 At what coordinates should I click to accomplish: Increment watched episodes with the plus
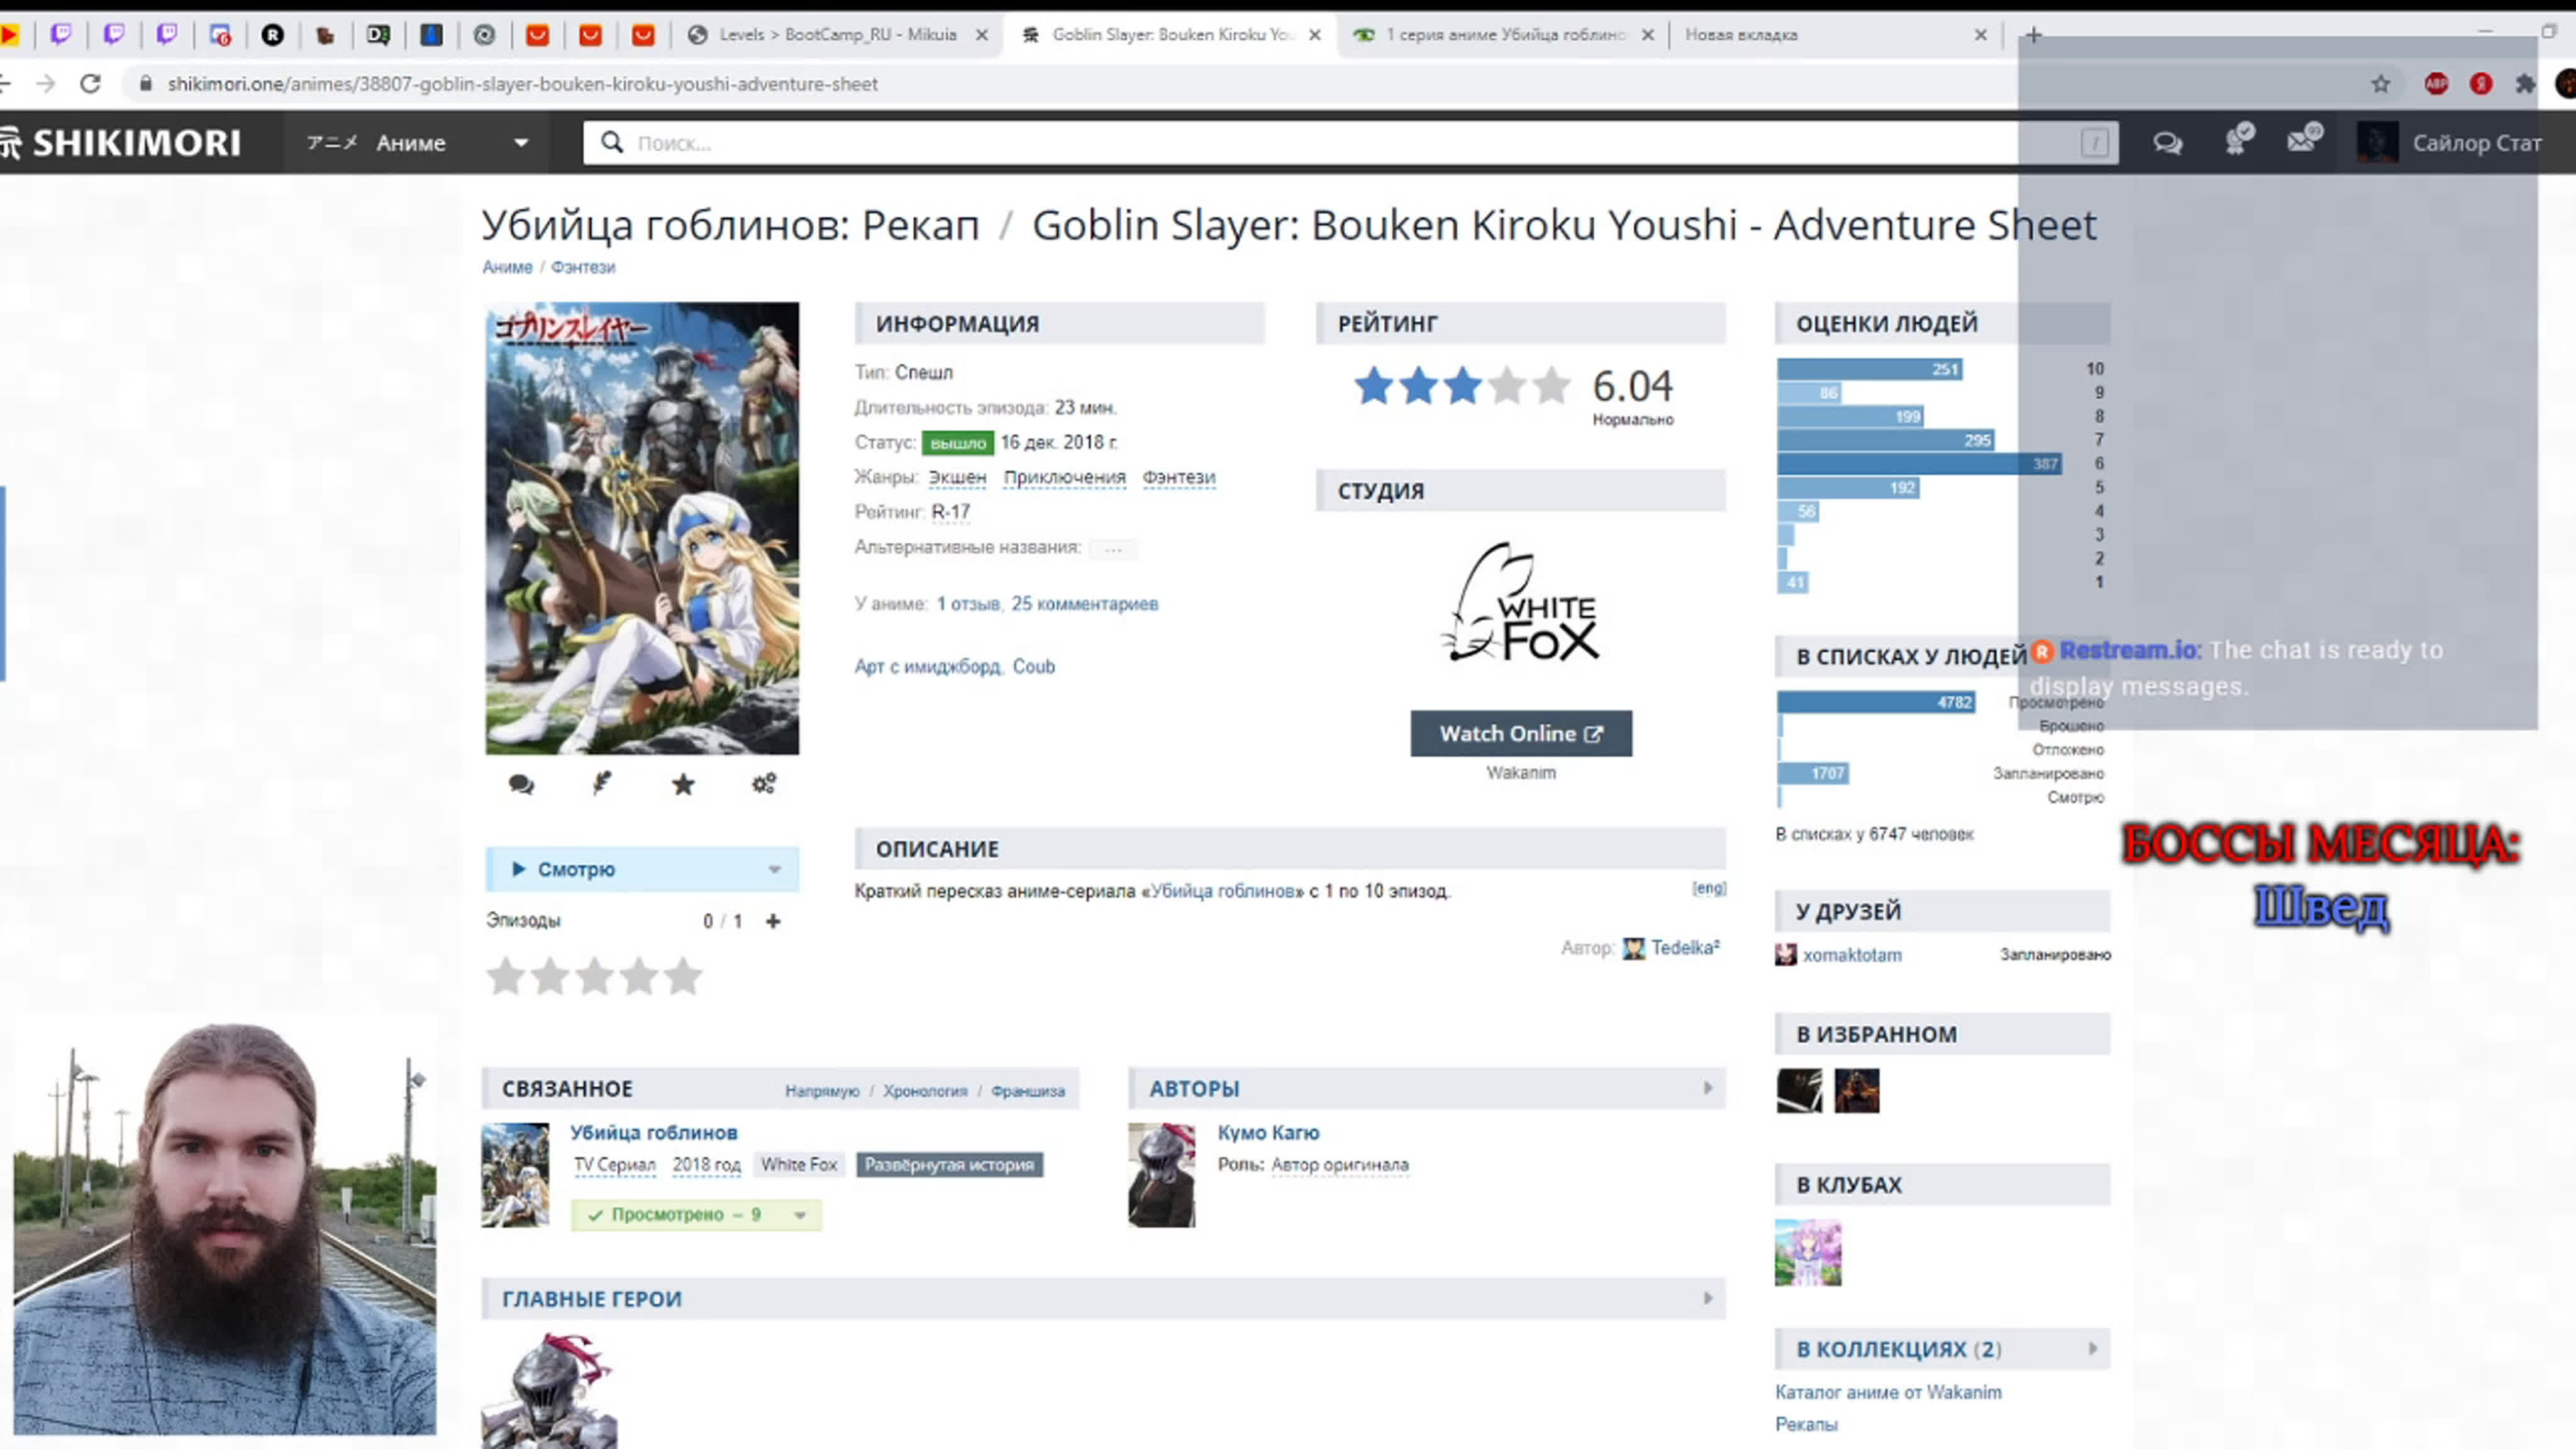click(773, 921)
